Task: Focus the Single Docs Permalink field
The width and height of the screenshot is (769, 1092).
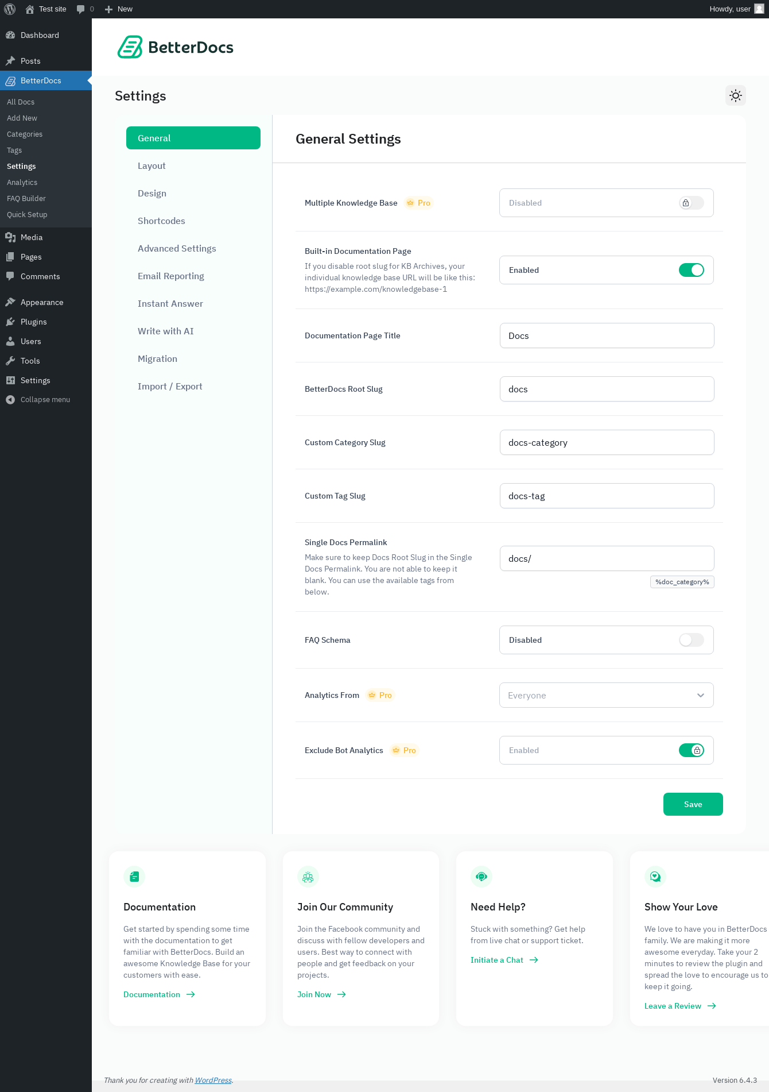Action: [607, 558]
